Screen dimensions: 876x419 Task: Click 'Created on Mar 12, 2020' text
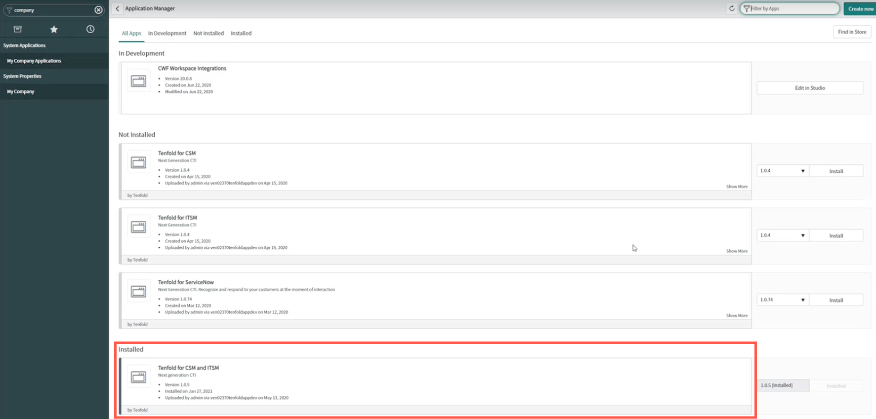[x=188, y=305]
